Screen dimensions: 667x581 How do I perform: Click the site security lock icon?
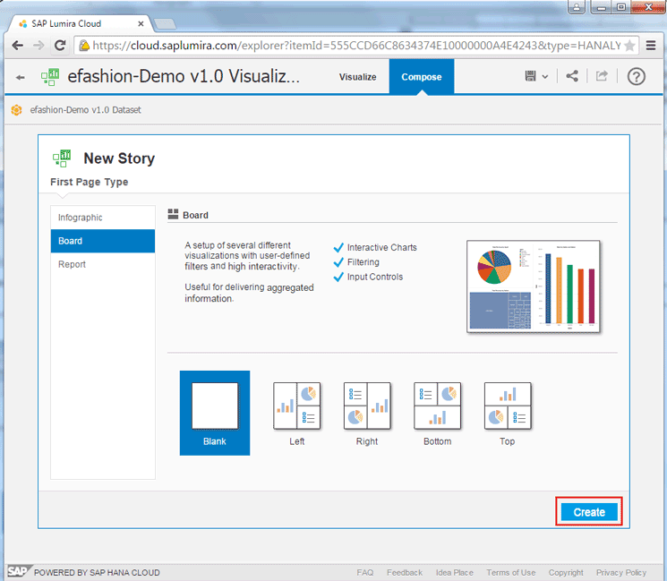(84, 45)
